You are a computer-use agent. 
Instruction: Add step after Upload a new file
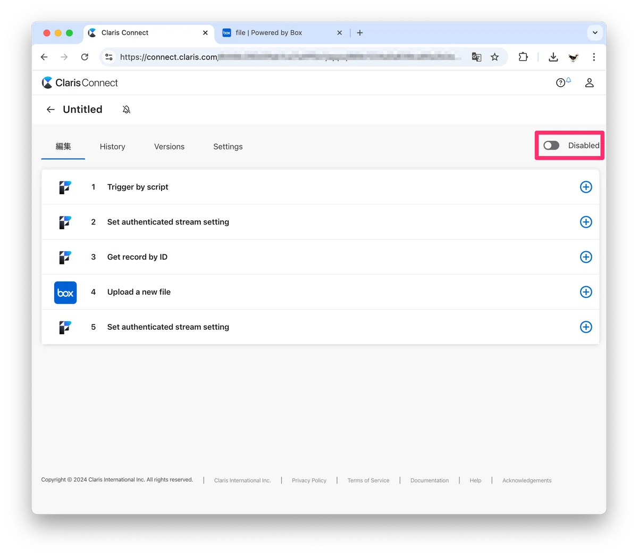tap(586, 292)
